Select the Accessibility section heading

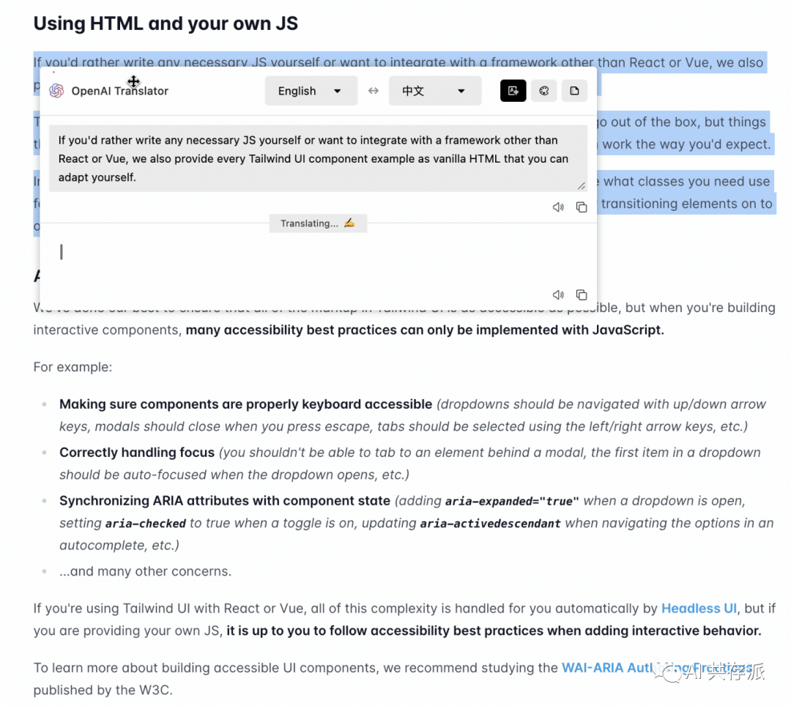(x=37, y=276)
